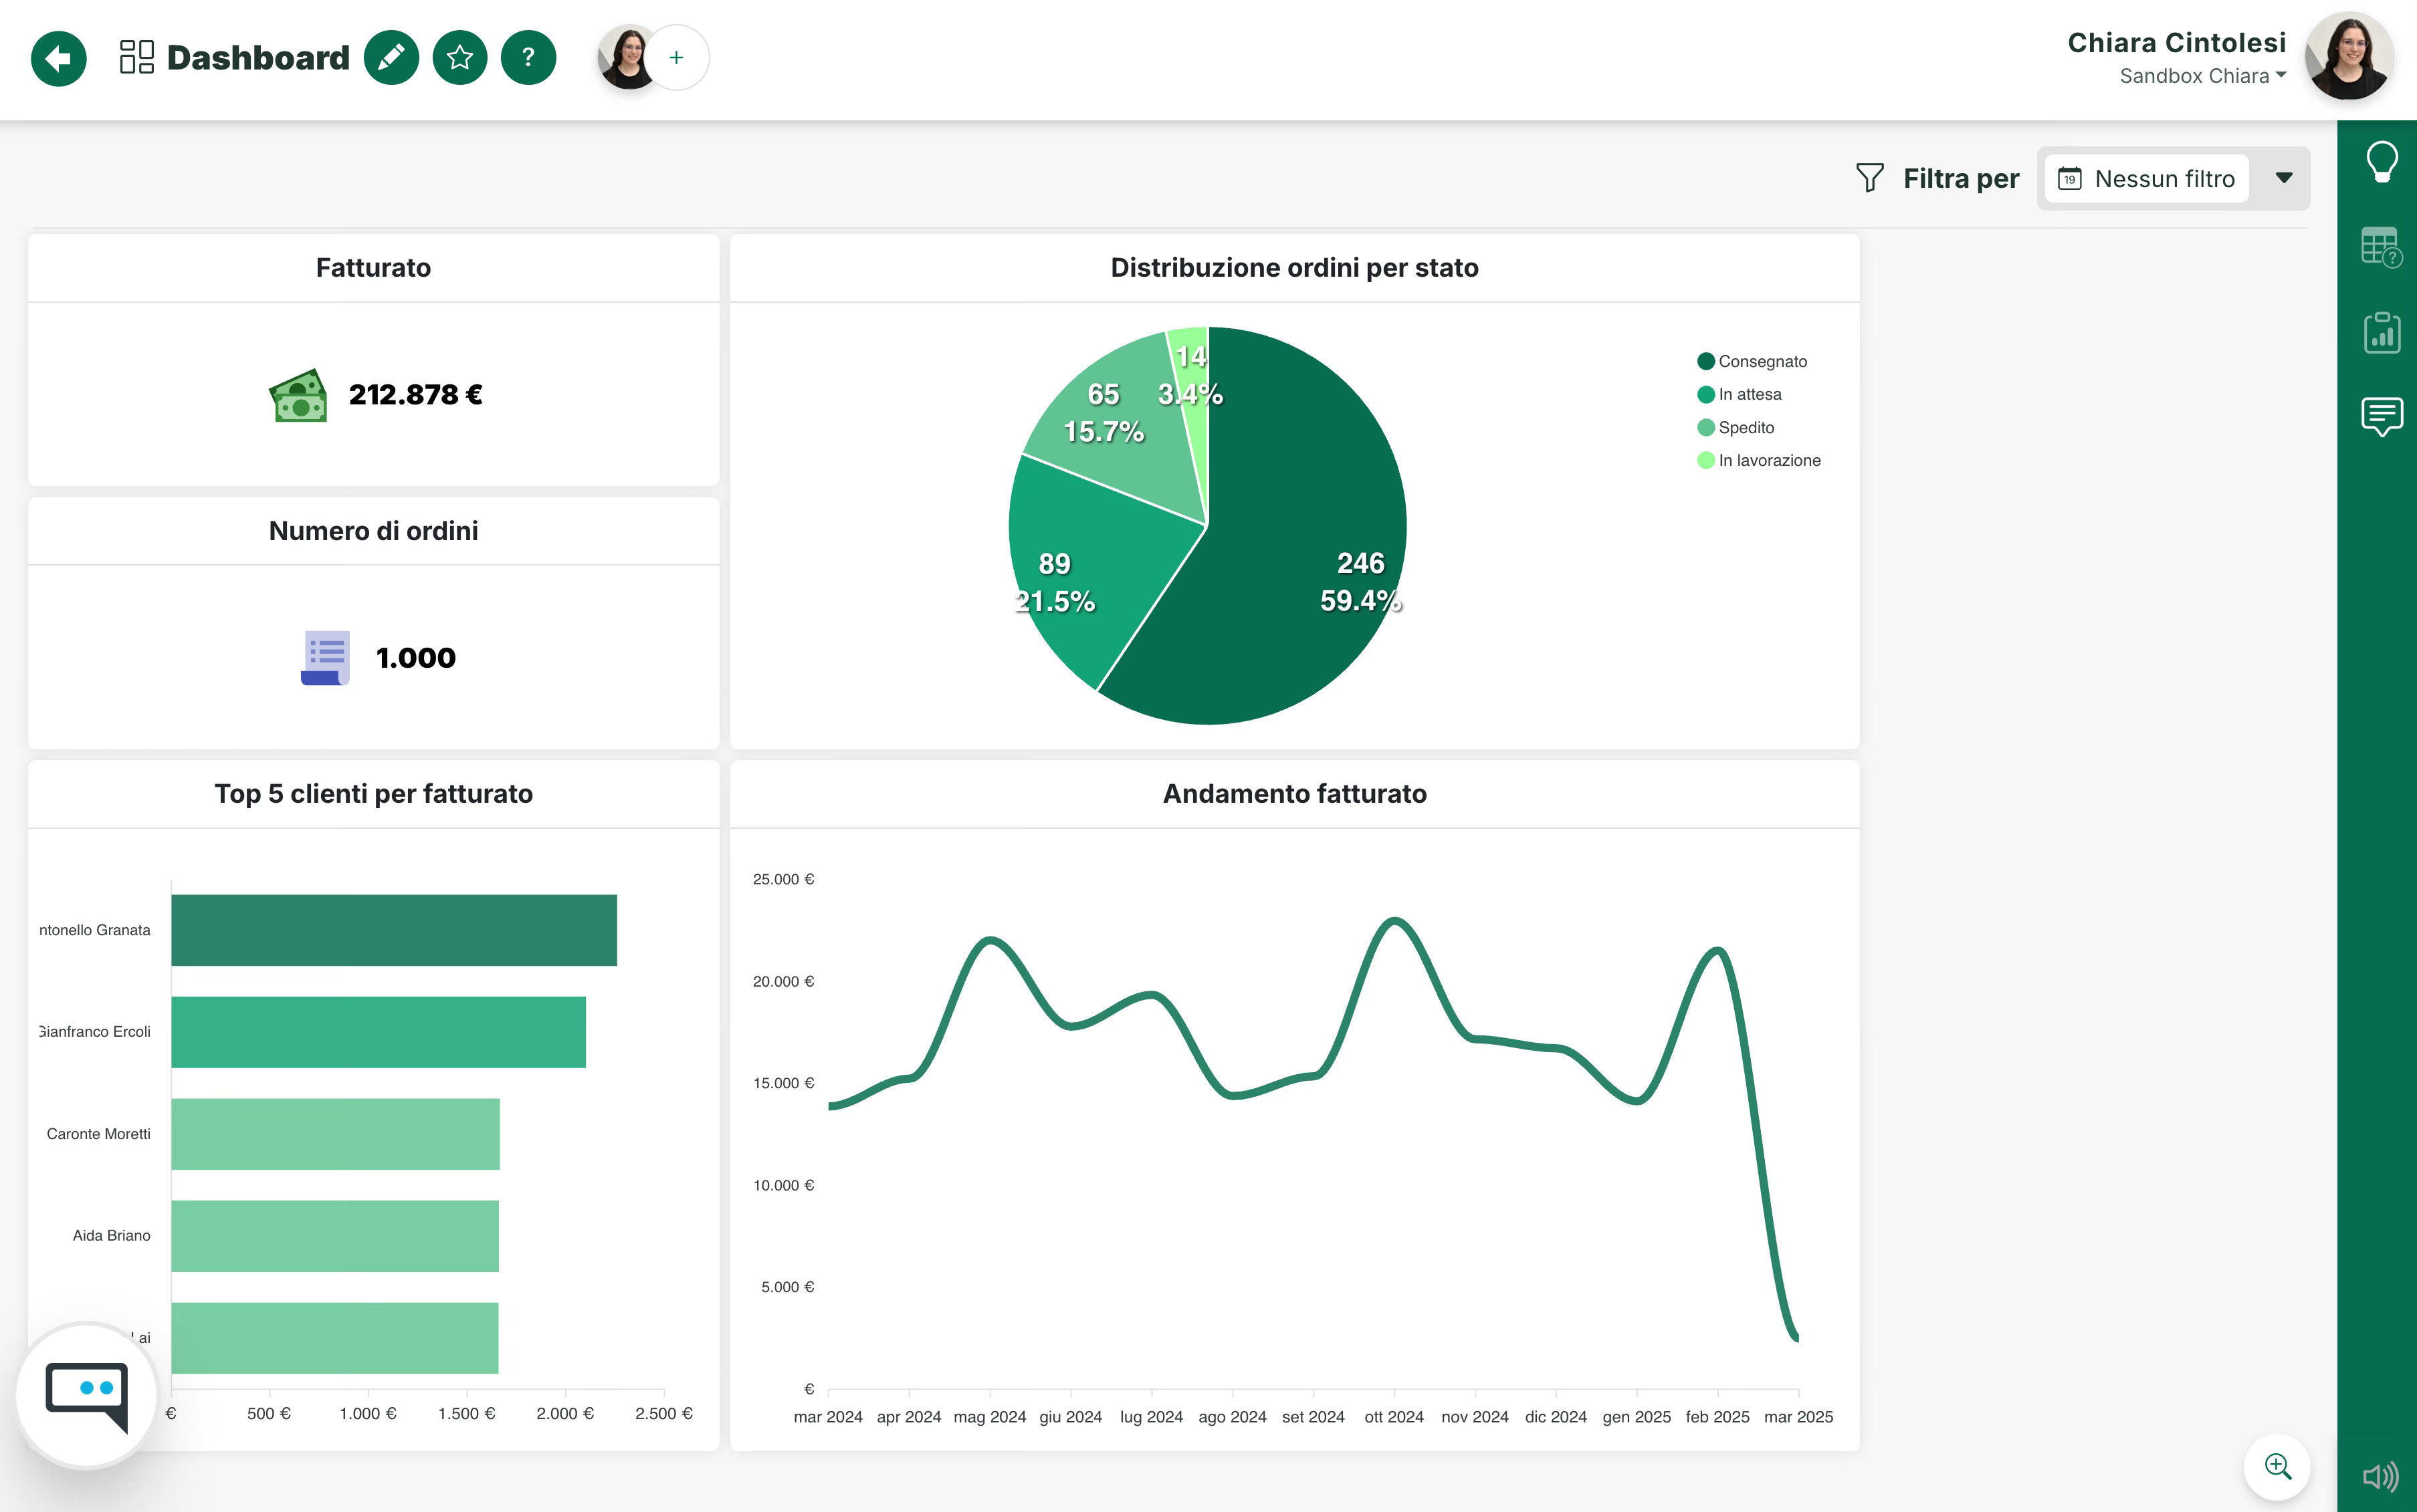This screenshot has height=1512, width=2417.
Task: Toggle Consegnato series in pie legend
Action: tap(1762, 361)
